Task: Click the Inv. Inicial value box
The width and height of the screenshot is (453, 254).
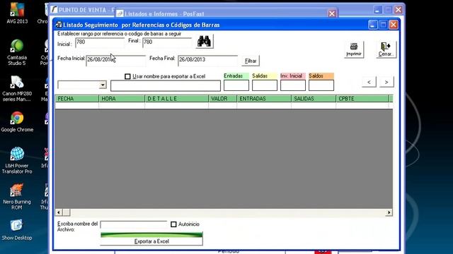Action: [x=293, y=85]
